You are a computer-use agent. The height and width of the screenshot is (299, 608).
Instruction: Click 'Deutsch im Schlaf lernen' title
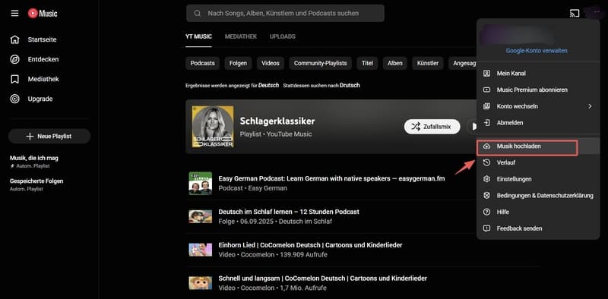tap(289, 212)
